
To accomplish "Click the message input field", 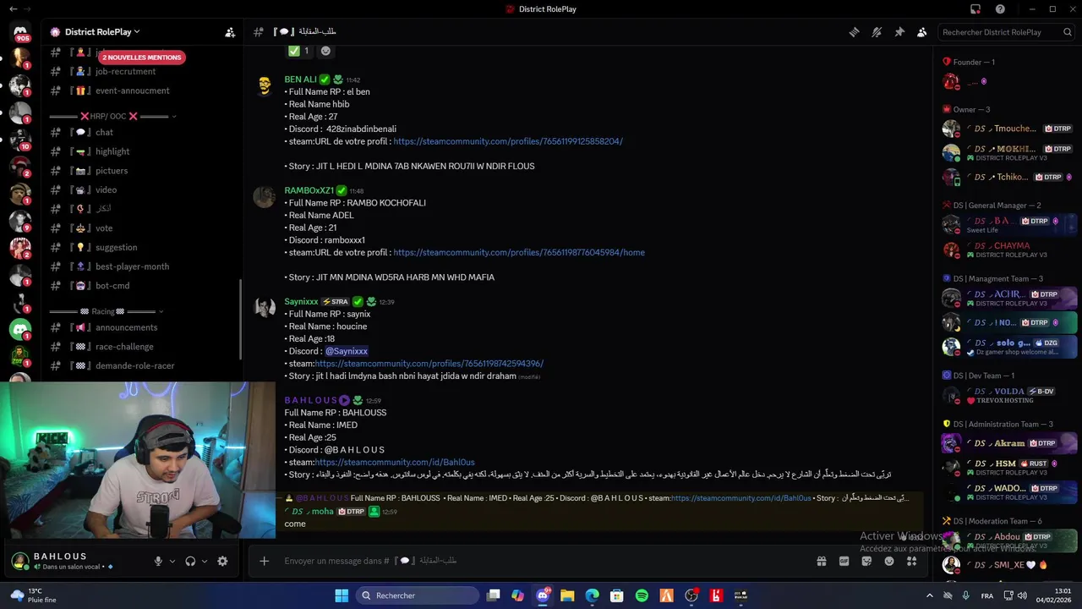I will click(x=541, y=561).
